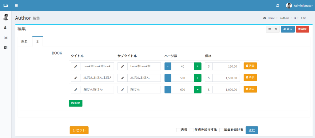
Task: Open the user icon in left sidebar
Action: (x=6, y=28)
